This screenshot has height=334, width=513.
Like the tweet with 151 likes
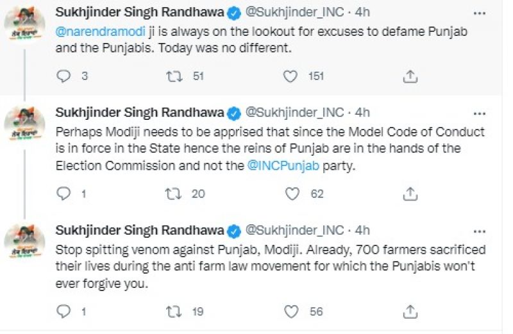tap(291, 76)
